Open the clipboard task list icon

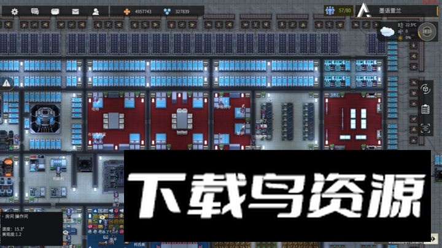[425, 108]
